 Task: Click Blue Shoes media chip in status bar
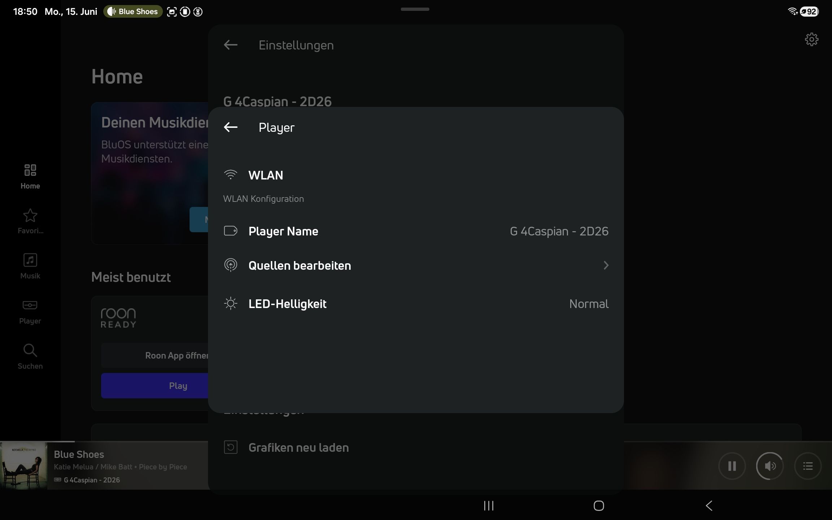[133, 12]
